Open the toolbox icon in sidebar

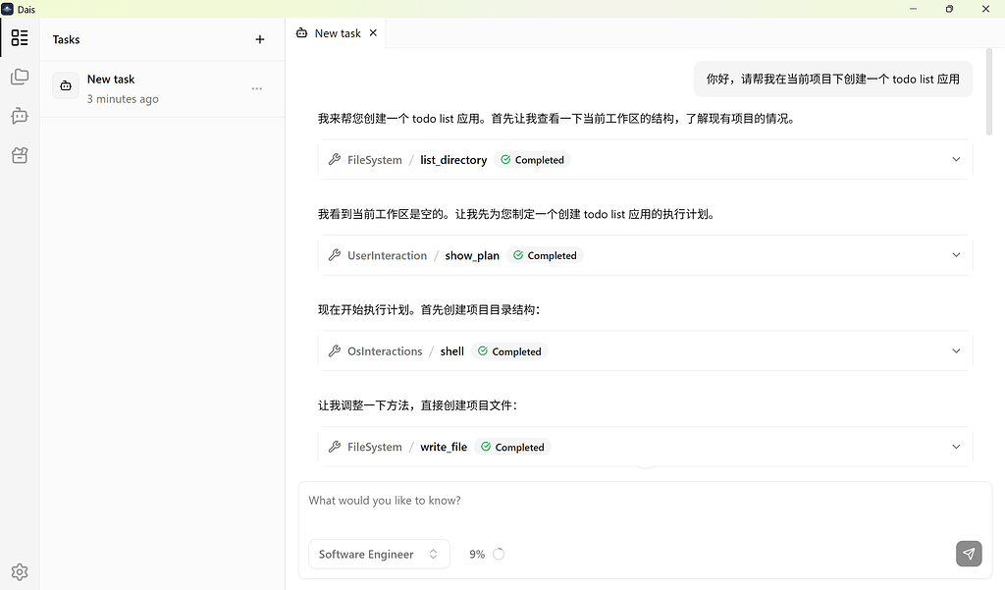[x=20, y=155]
